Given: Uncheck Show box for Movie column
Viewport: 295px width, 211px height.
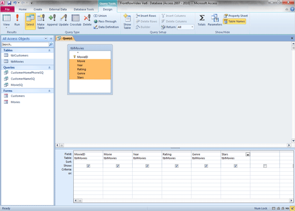Looking at the screenshot, I should point(118,166).
